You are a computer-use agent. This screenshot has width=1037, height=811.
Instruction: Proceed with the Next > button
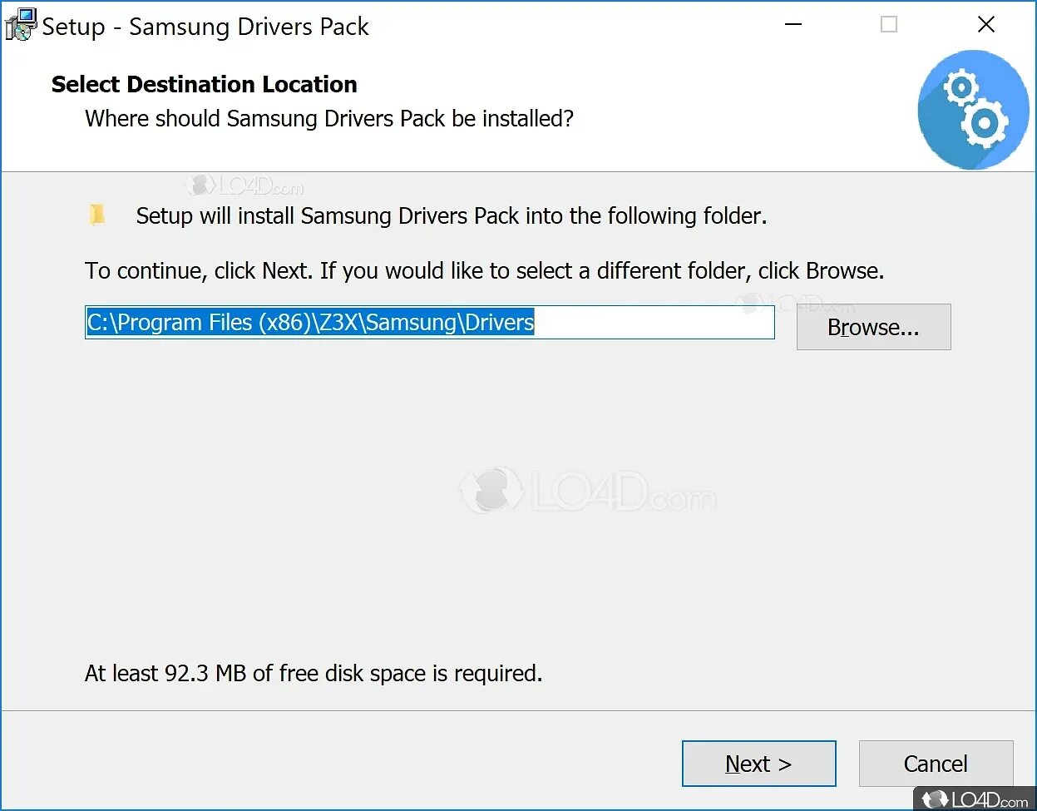click(x=758, y=764)
